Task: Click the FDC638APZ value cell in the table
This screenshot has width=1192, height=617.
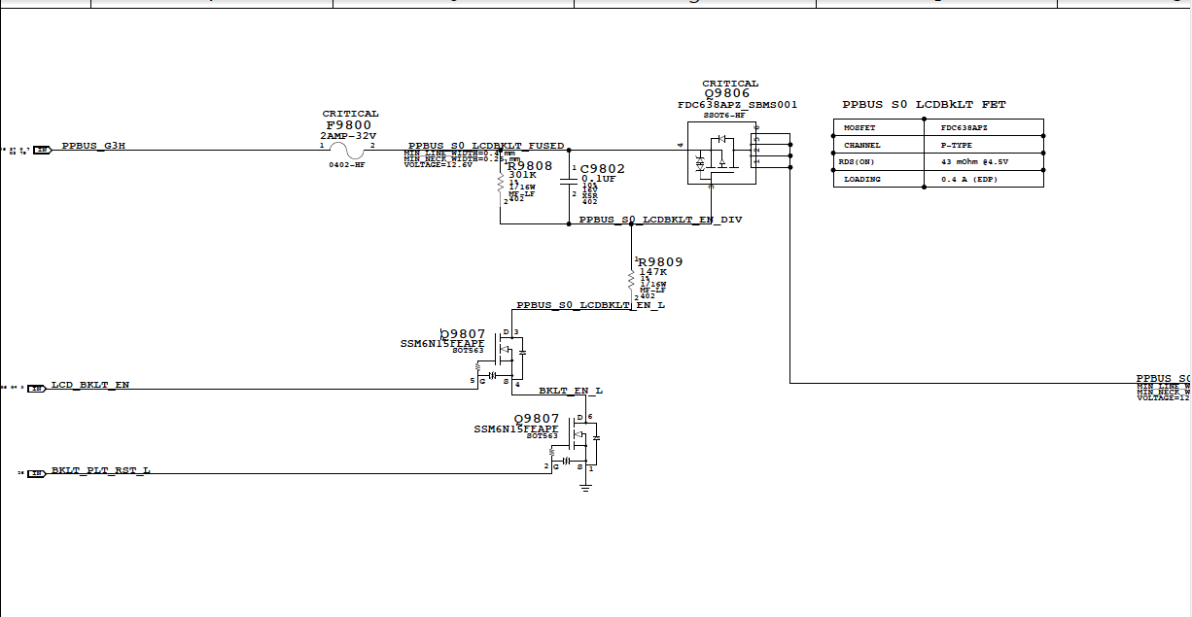Action: (984, 128)
